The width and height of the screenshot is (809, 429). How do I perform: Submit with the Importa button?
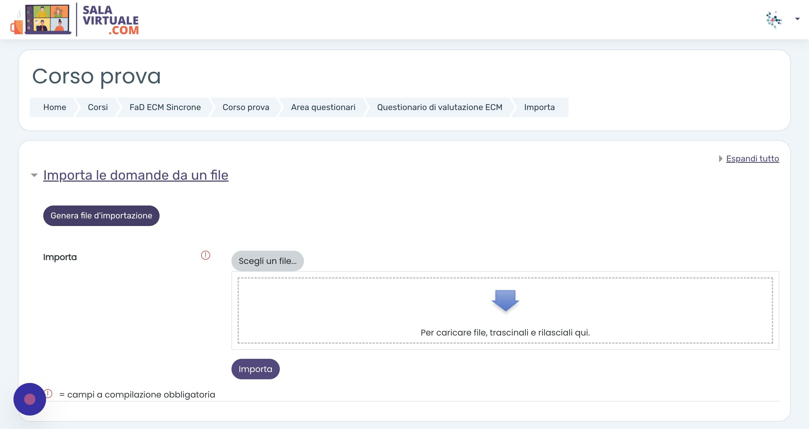pyautogui.click(x=255, y=369)
